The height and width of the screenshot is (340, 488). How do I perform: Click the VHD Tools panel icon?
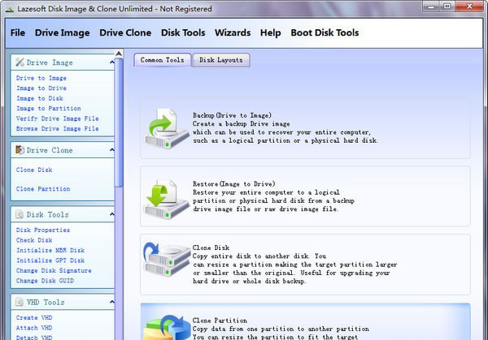tap(20, 302)
